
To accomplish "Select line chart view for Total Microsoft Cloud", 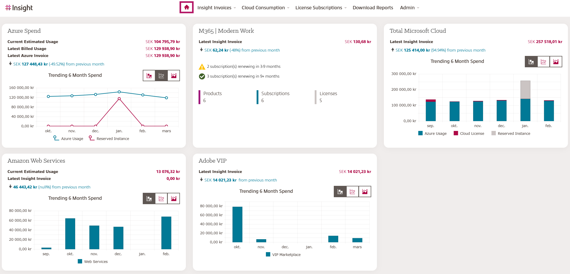I will (x=543, y=62).
